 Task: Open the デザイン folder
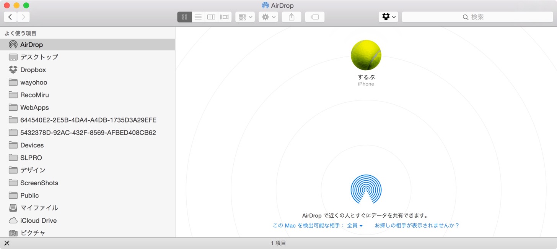tap(87, 170)
